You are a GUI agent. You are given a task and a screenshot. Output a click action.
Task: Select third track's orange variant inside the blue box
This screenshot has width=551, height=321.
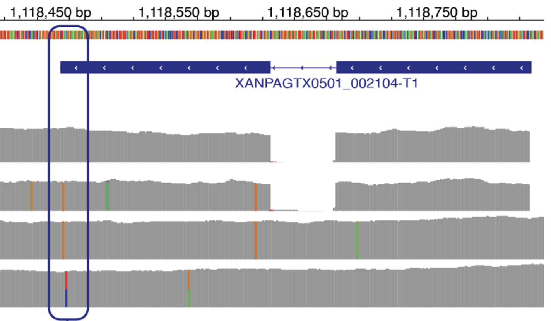[x=63, y=240]
